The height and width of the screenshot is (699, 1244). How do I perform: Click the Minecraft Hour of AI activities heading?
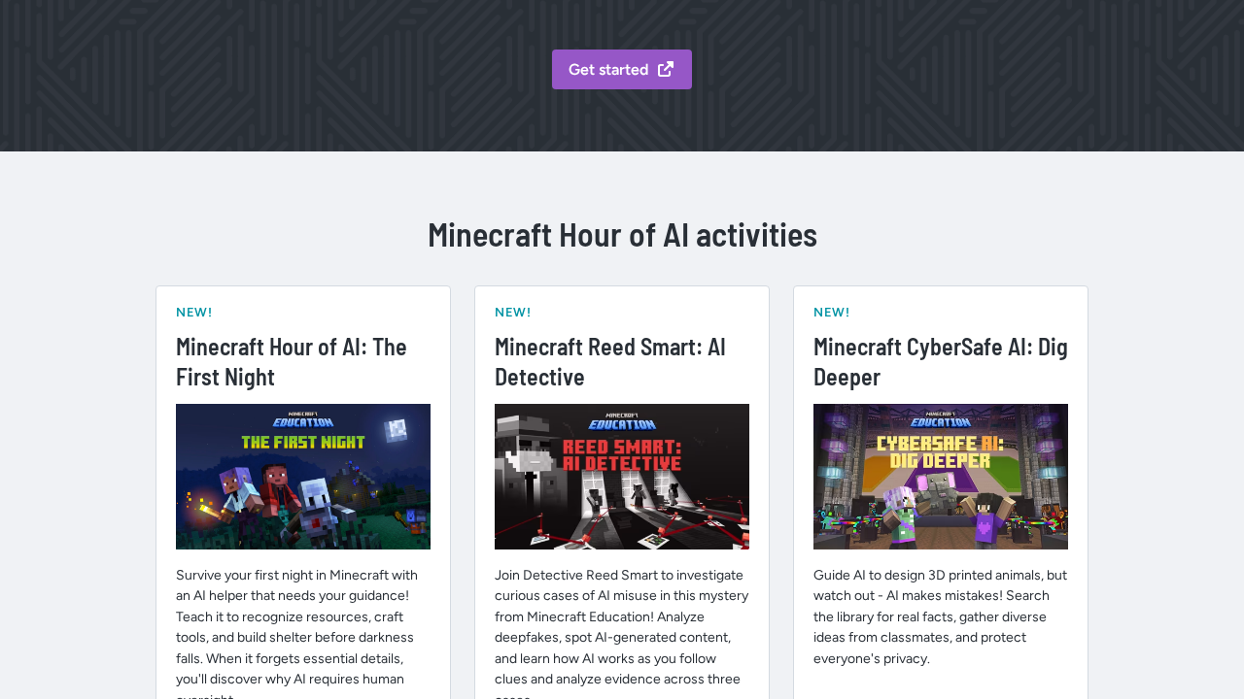622,235
